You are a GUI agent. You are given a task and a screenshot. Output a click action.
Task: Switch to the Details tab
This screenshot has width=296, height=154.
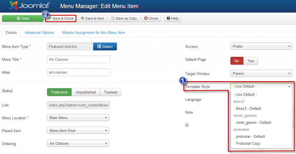click(11, 33)
